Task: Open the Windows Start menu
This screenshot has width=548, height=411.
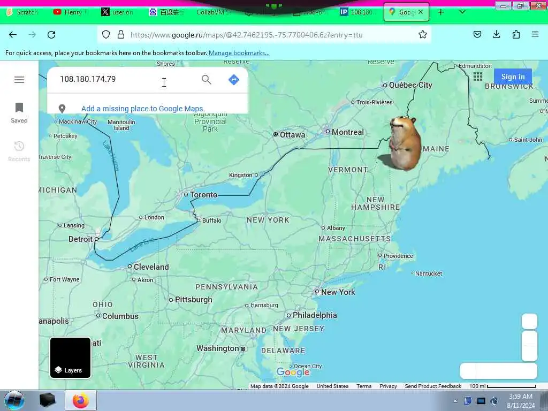Action: point(14,400)
